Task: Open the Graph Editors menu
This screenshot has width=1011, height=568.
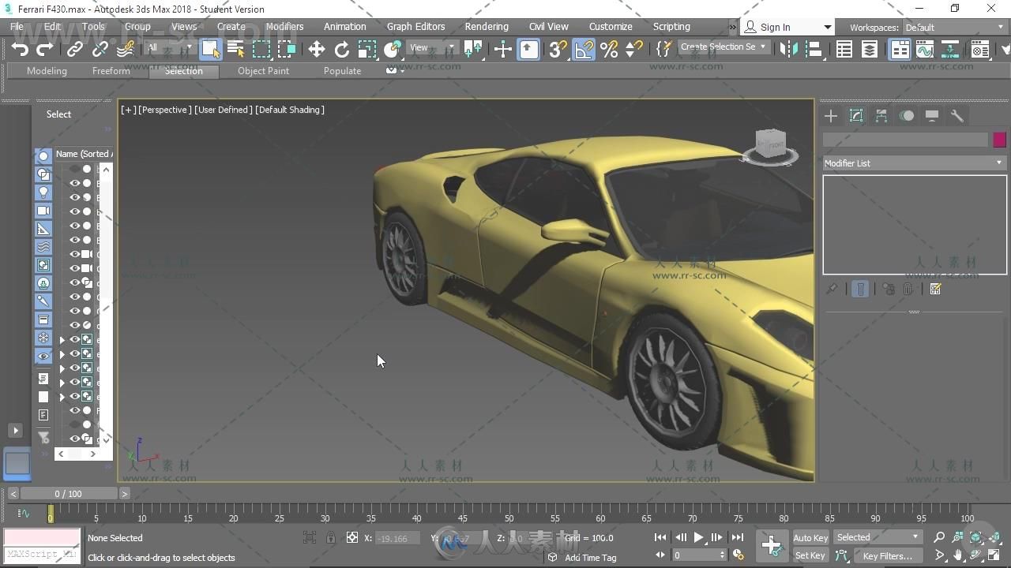Action: (x=415, y=26)
